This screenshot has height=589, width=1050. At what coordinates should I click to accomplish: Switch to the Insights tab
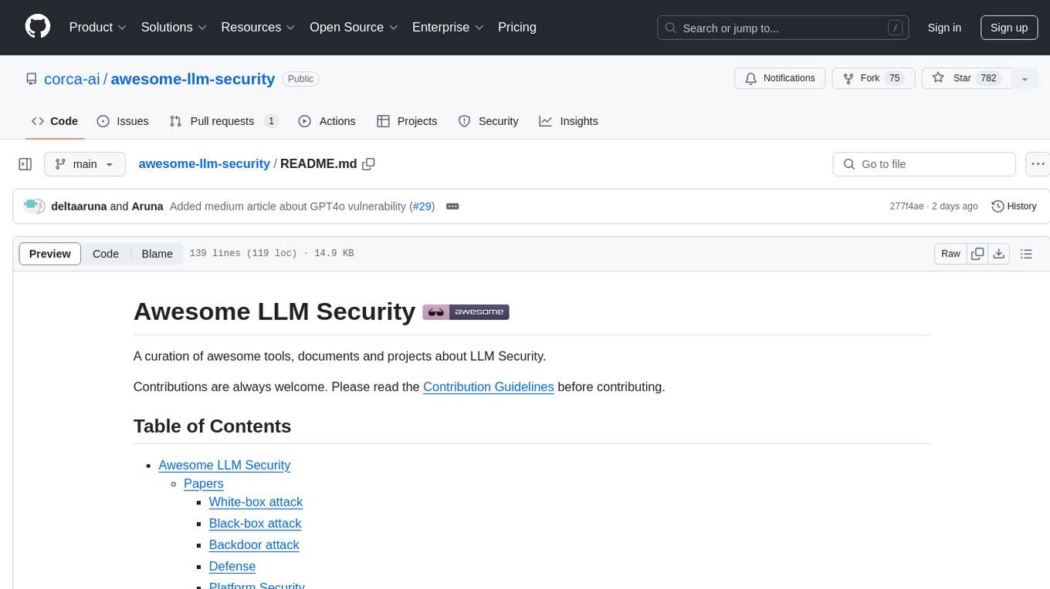click(568, 121)
